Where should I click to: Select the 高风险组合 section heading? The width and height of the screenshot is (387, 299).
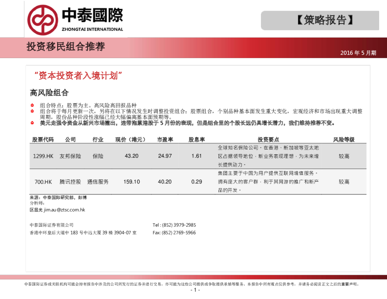point(49,92)
